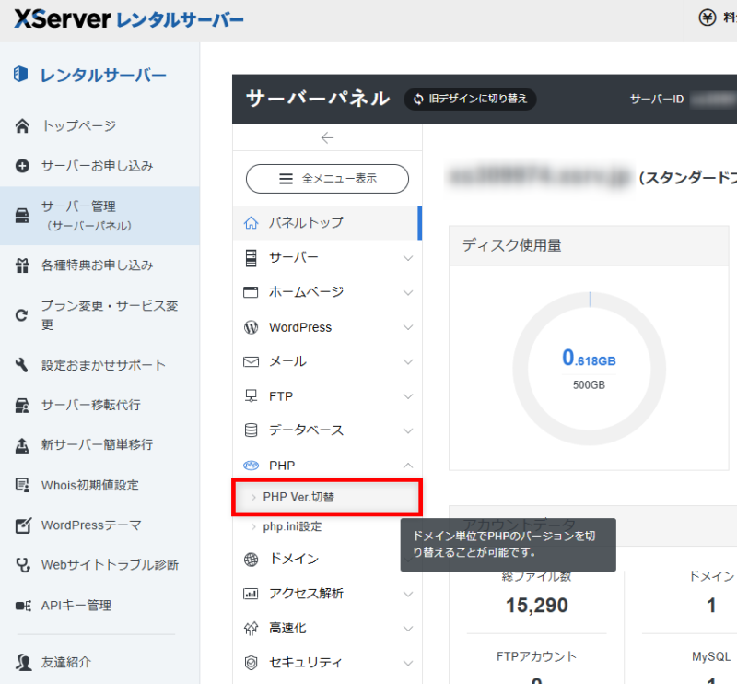Click the gift icon for 各種特典お申し込み
This screenshot has height=684, width=737.
click(x=23, y=265)
